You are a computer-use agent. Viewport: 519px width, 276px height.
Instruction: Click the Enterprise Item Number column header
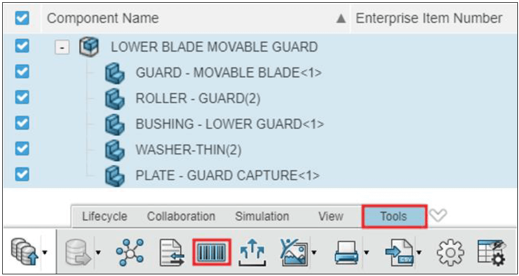click(429, 18)
